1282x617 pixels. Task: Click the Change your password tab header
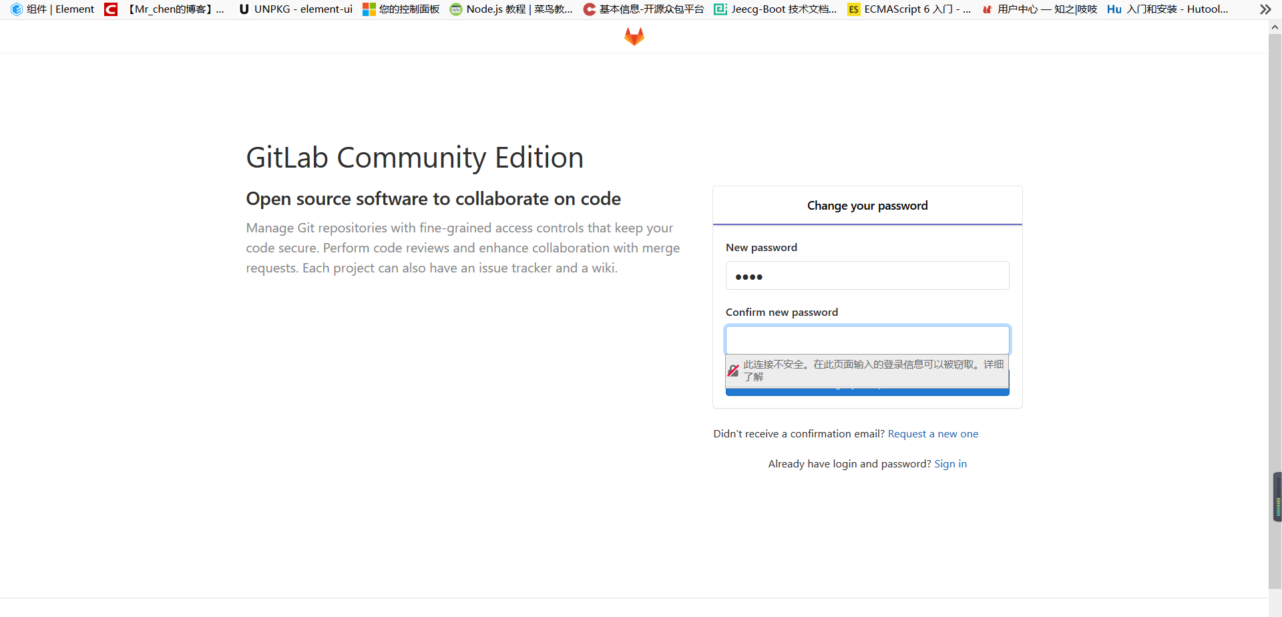pos(867,206)
